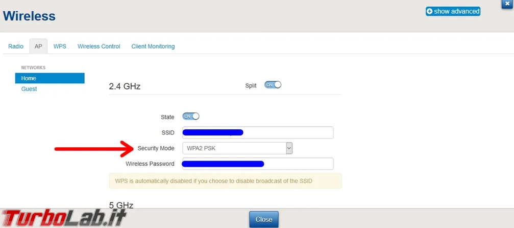Click the Close button

tap(264, 219)
